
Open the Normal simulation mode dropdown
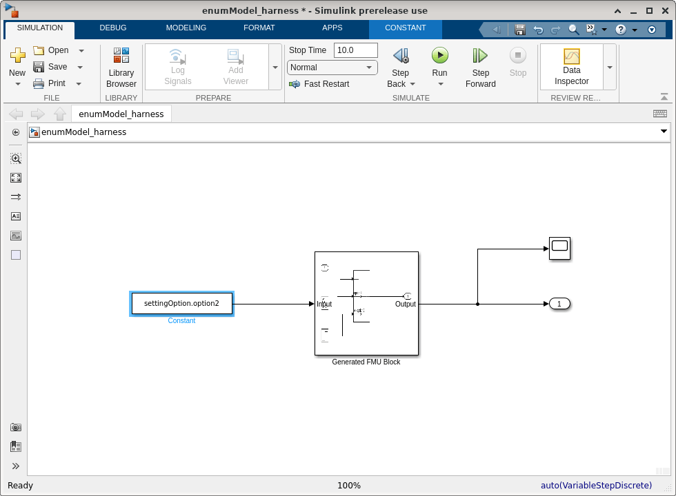332,68
